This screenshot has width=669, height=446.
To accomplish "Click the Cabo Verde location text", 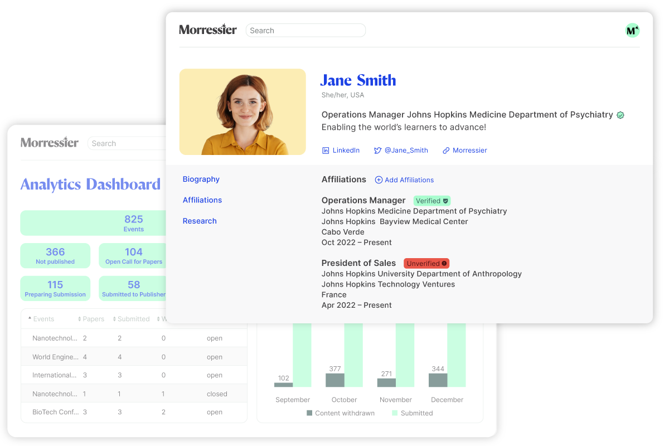I will [343, 232].
